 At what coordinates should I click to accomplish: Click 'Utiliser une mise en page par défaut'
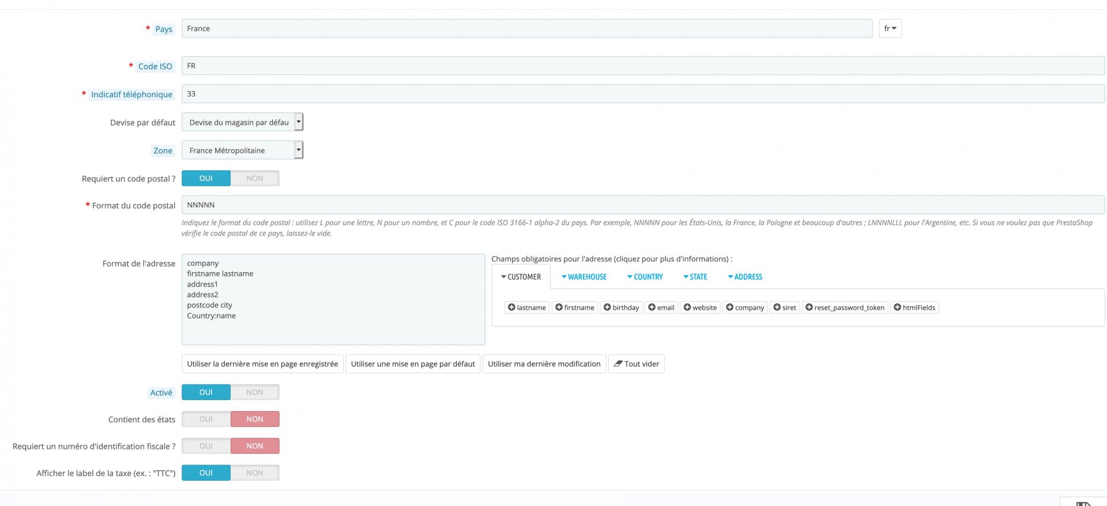(x=413, y=364)
